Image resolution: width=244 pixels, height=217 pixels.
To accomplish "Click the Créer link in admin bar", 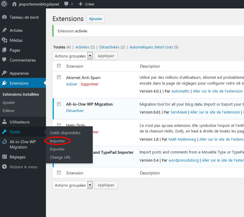I will point(90,4).
